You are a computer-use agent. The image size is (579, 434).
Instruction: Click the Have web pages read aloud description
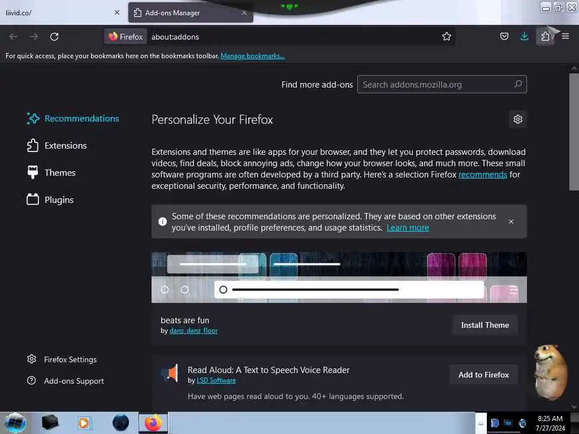[x=295, y=396]
